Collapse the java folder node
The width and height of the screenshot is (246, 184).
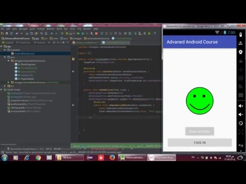[x=5, y=57]
